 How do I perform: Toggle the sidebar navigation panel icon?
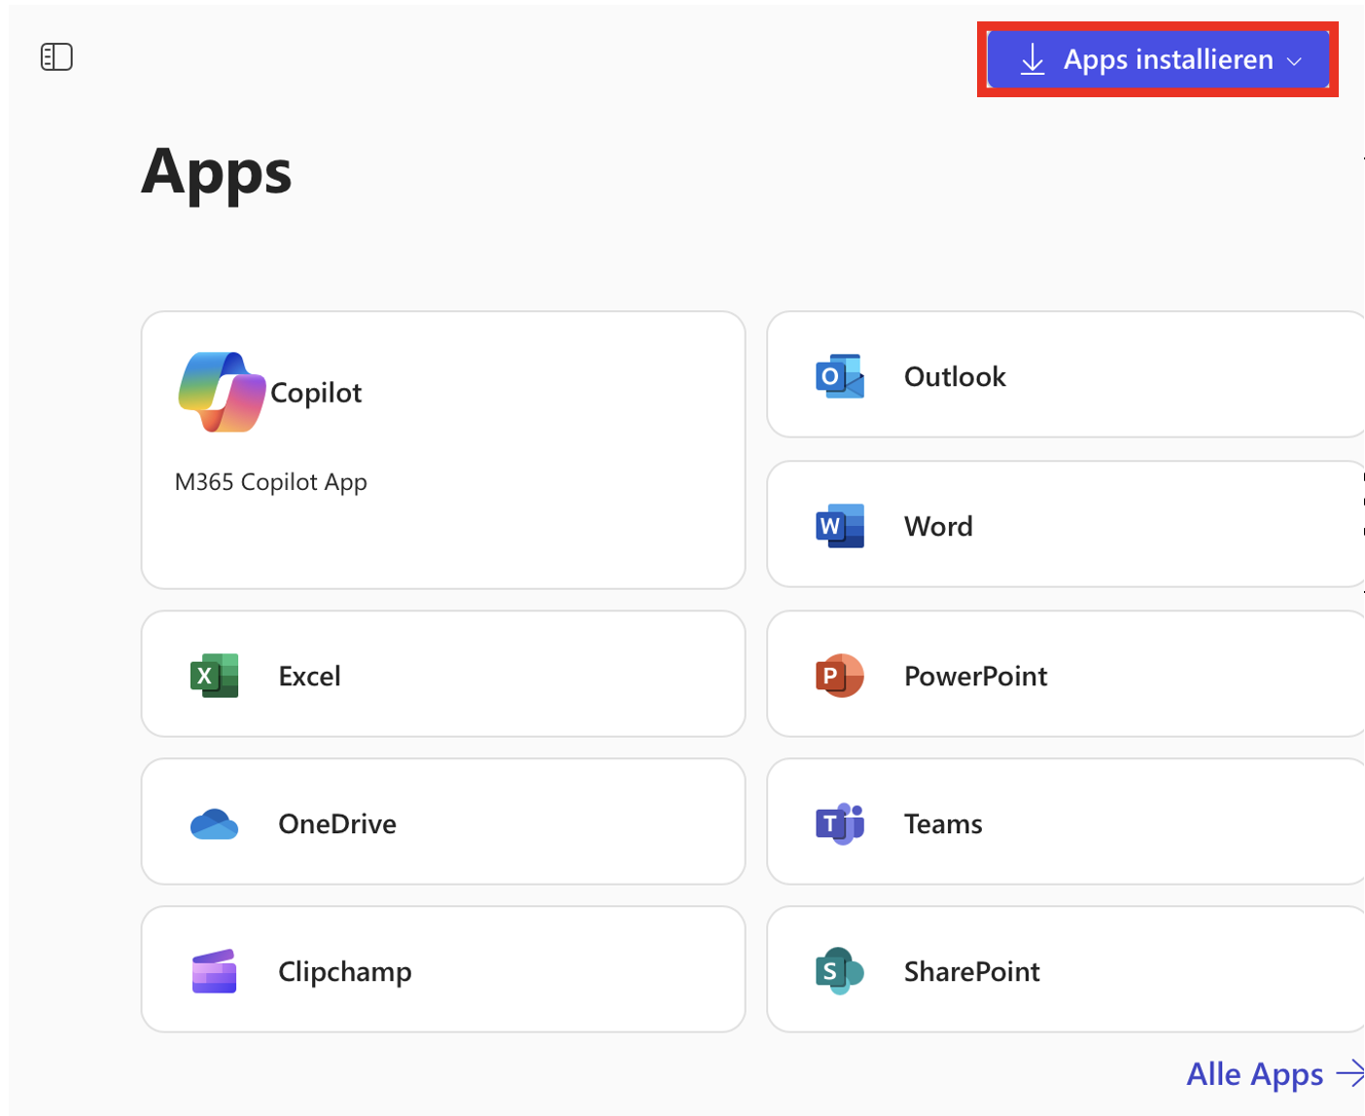[x=56, y=57]
